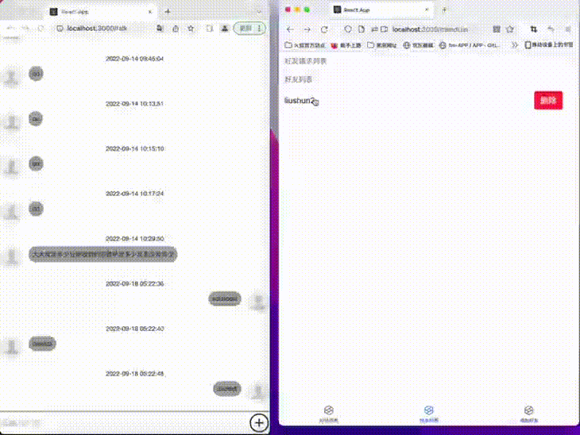
Task: Click the side panel icon in the left browser toolbar
Action: [x=210, y=29]
